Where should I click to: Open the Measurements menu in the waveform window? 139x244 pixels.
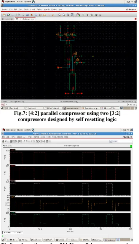click(x=57, y=137)
